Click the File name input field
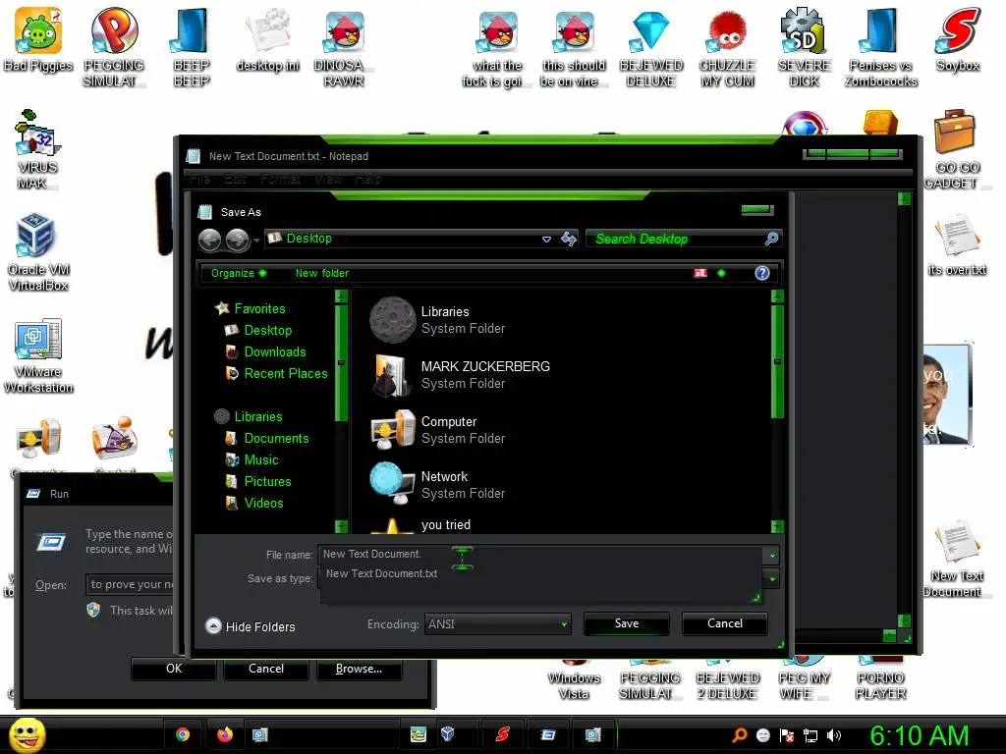The width and height of the screenshot is (1006, 754). pos(540,554)
